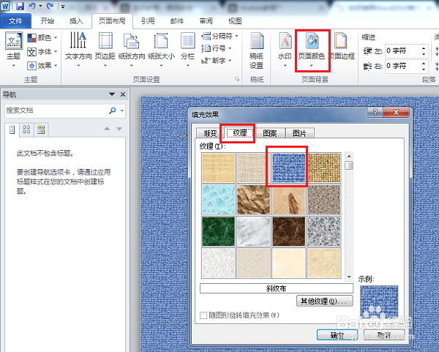Open the 页面设置 dialog launcher
This screenshot has height=352, width=439.
click(237, 80)
